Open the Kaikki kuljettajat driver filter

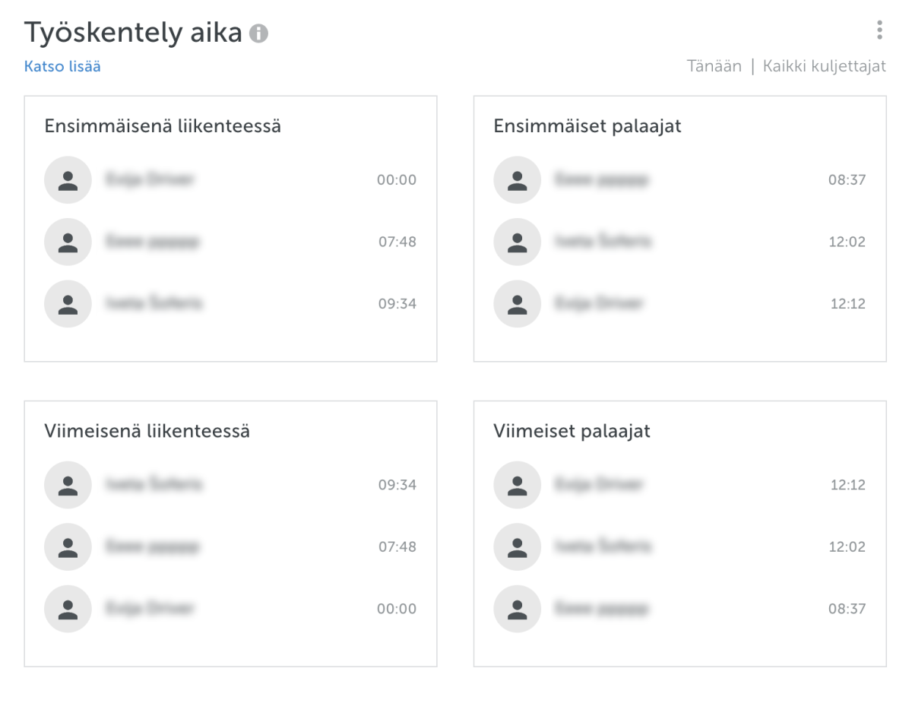coord(824,66)
